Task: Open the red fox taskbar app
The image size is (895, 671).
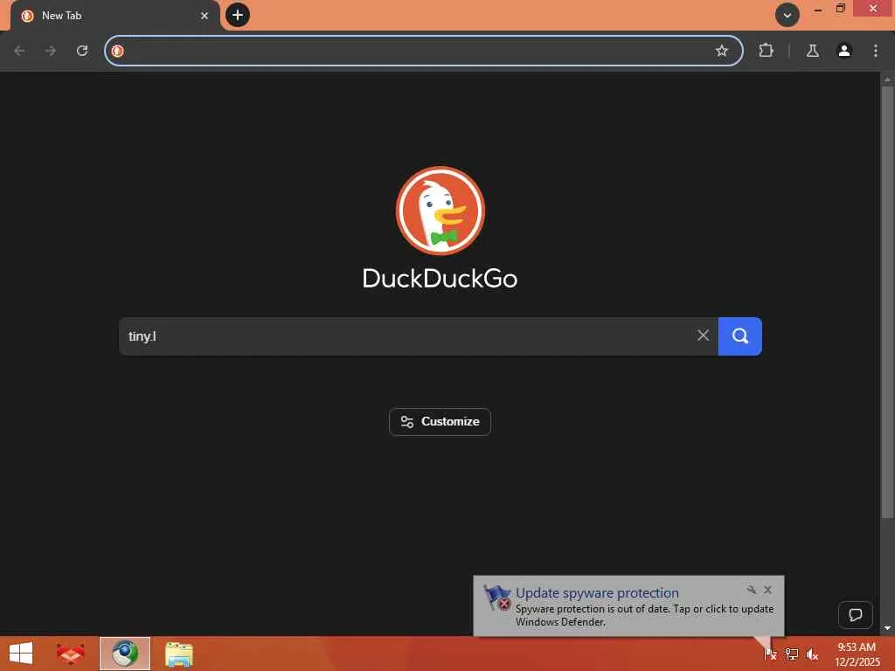Action: coord(71,654)
